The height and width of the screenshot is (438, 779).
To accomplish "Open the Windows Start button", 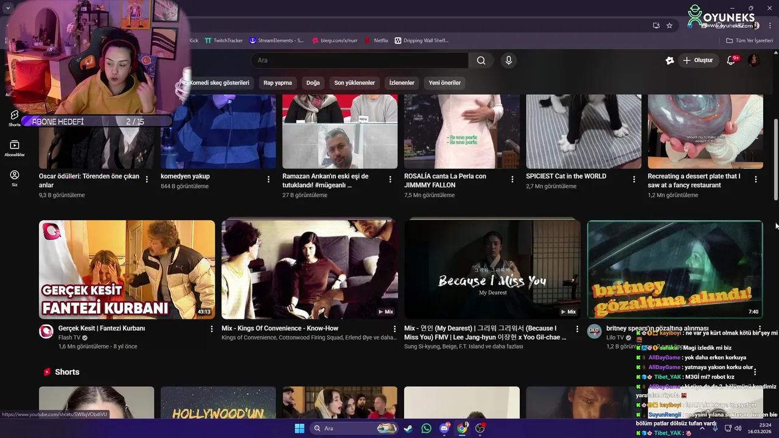I will pyautogui.click(x=299, y=428).
